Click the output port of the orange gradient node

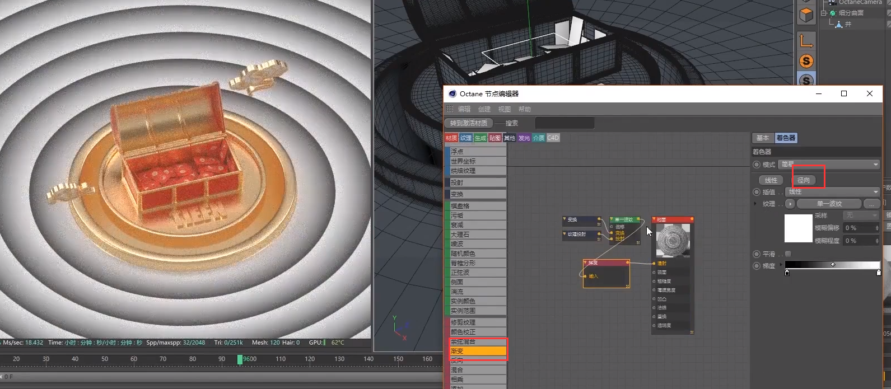628,262
